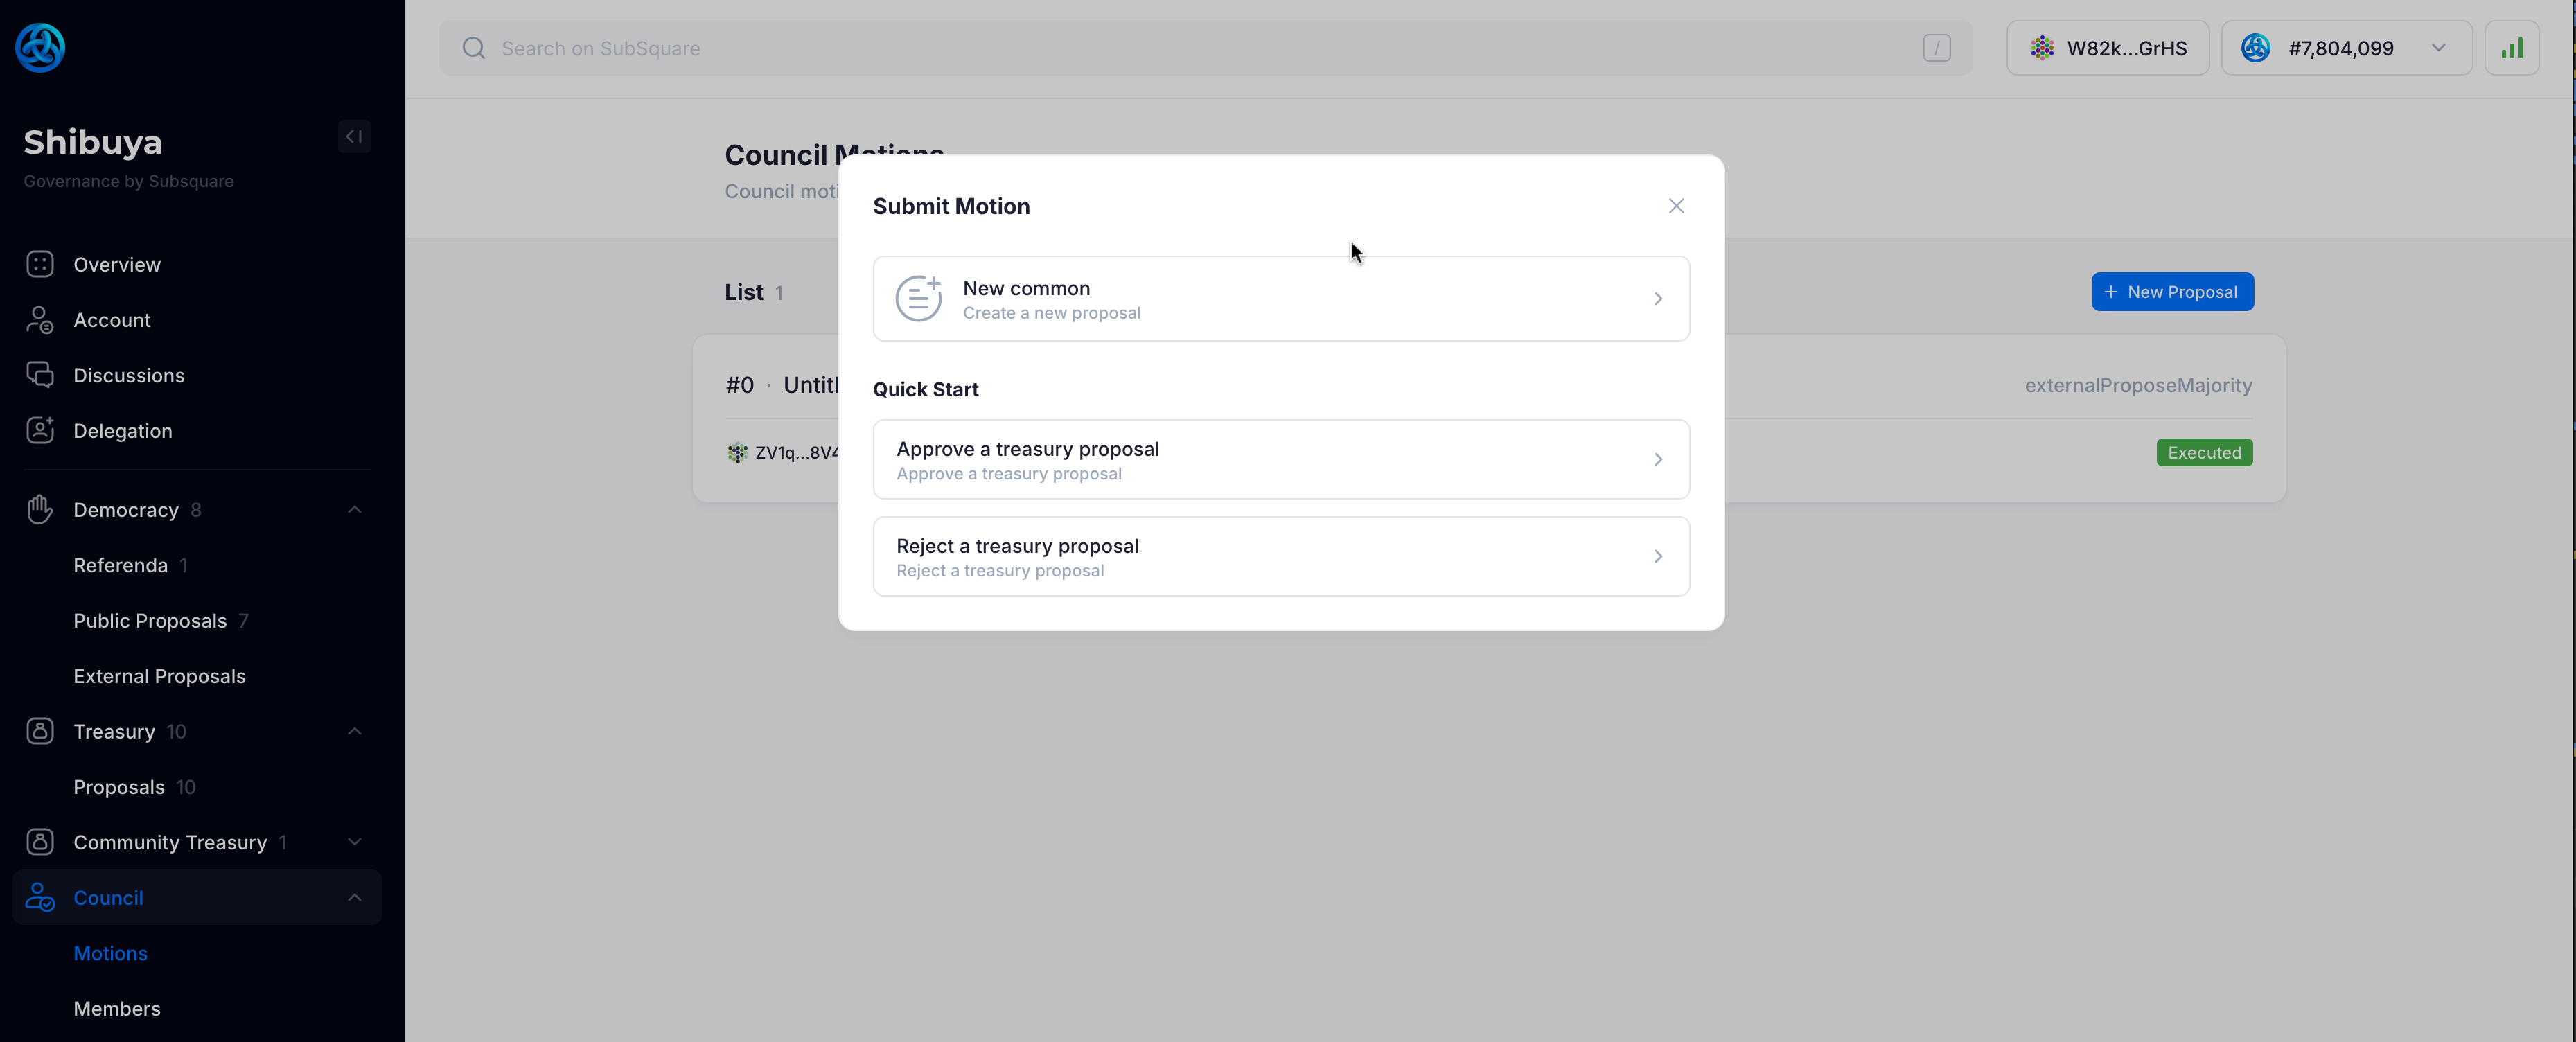This screenshot has height=1042, width=2576.
Task: Click the Overview sidebar icon
Action: click(x=40, y=264)
